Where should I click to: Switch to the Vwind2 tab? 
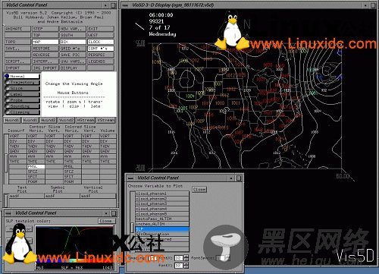pos(67,120)
